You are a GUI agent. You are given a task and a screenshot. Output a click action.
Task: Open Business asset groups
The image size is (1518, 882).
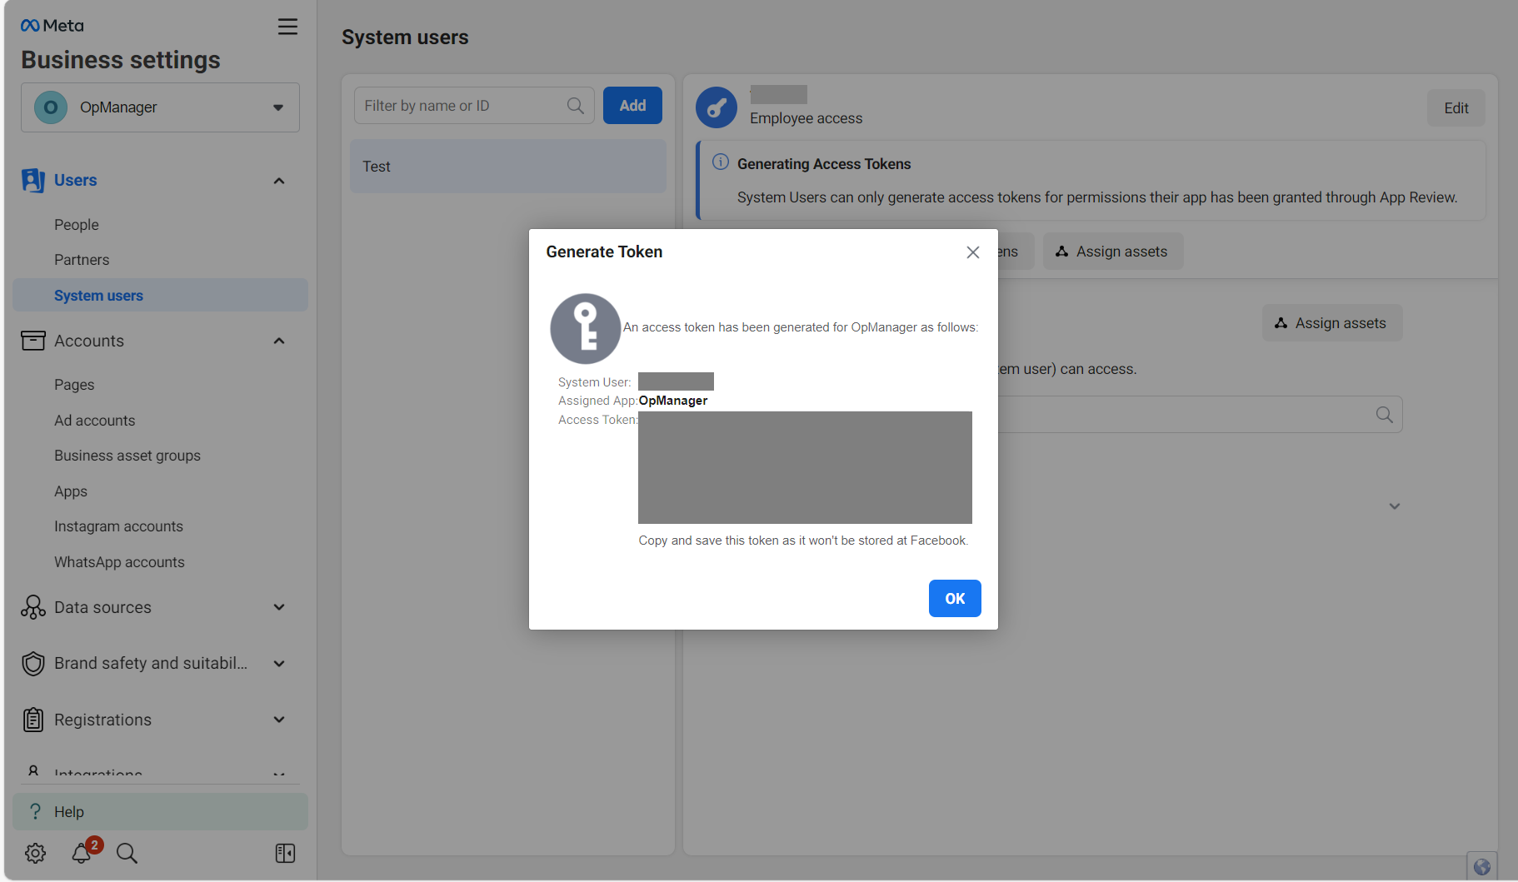[x=127, y=456]
